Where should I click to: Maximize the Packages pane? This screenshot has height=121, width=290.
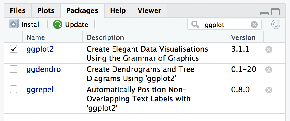pos(275,12)
